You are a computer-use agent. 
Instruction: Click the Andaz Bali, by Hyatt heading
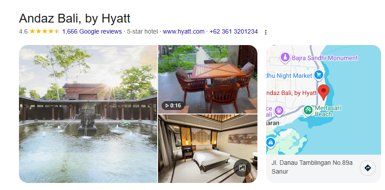(x=75, y=18)
